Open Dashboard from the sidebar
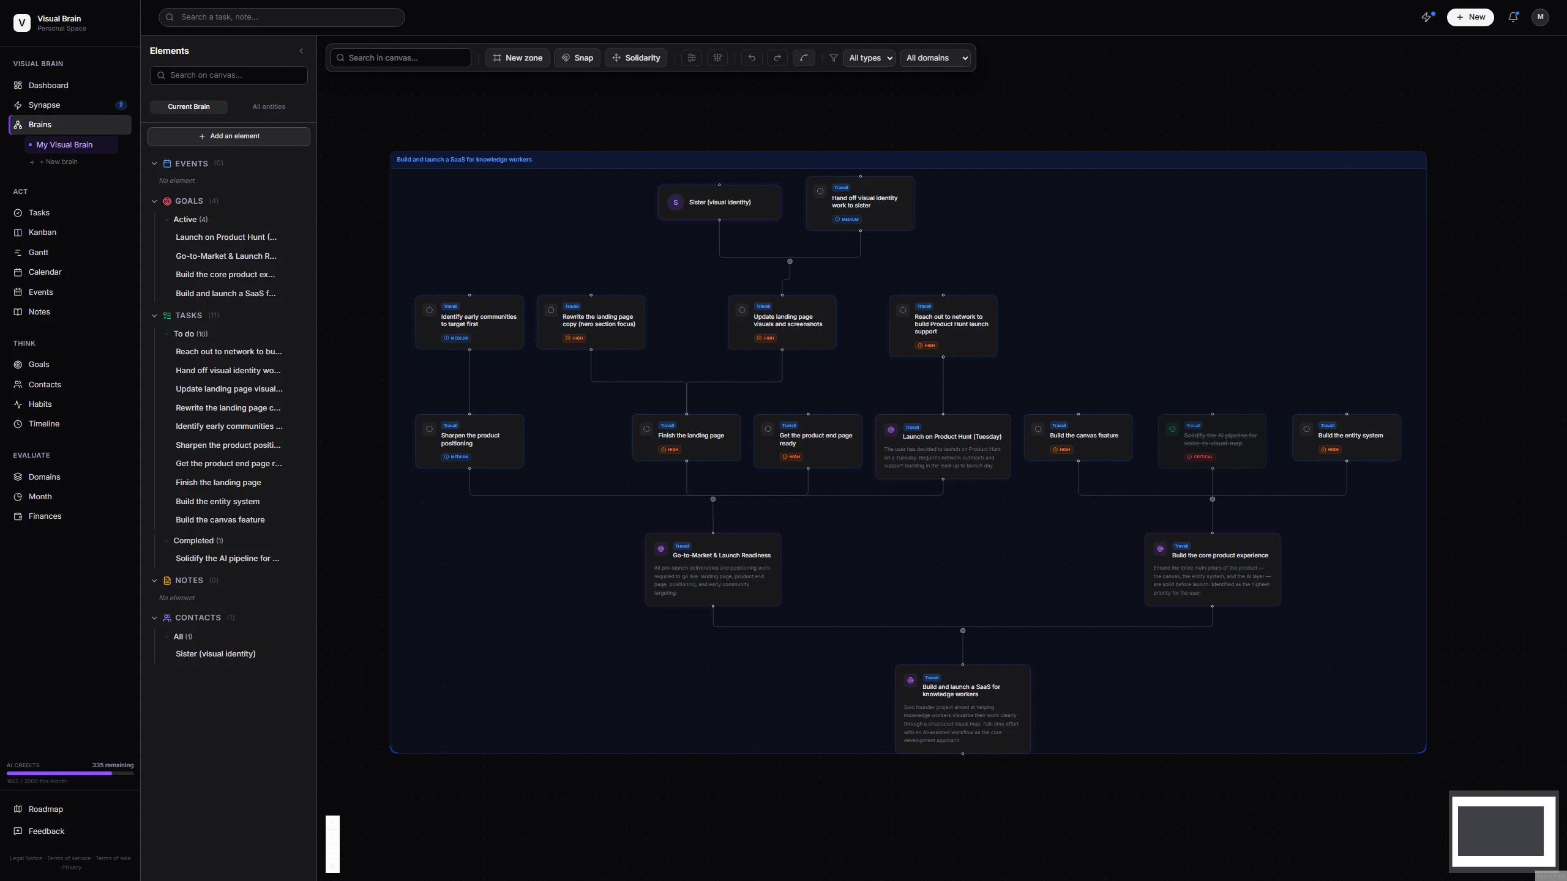 [48, 85]
